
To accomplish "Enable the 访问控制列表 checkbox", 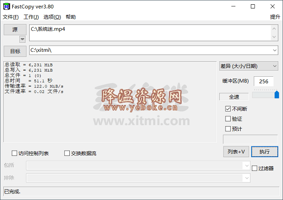I will click(14, 153).
